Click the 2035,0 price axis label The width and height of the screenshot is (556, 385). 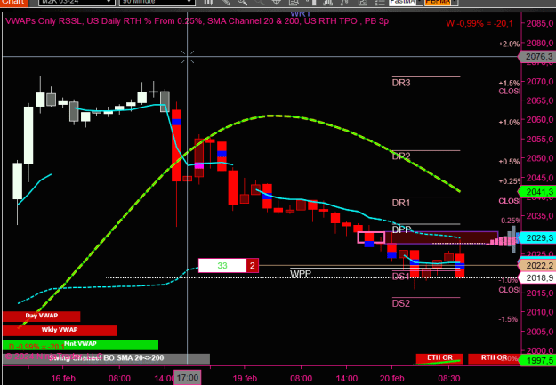tap(540, 216)
